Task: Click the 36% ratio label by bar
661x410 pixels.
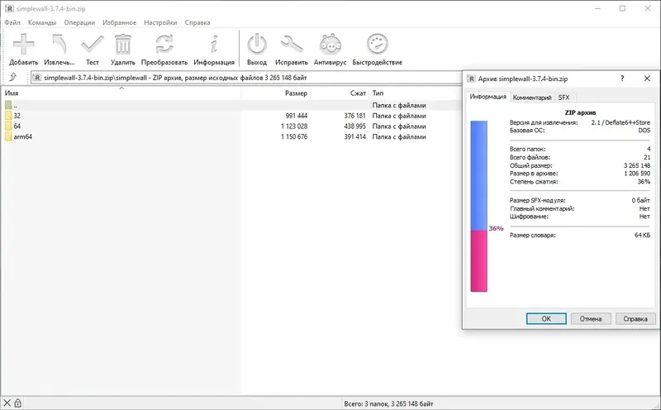Action: (497, 228)
